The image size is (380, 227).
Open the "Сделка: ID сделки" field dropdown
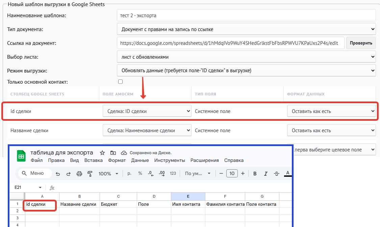147,111
